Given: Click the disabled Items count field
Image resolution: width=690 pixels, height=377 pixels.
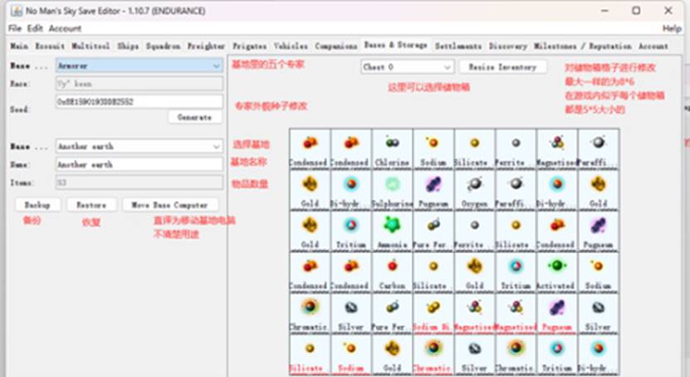Looking at the screenshot, I should (139, 182).
